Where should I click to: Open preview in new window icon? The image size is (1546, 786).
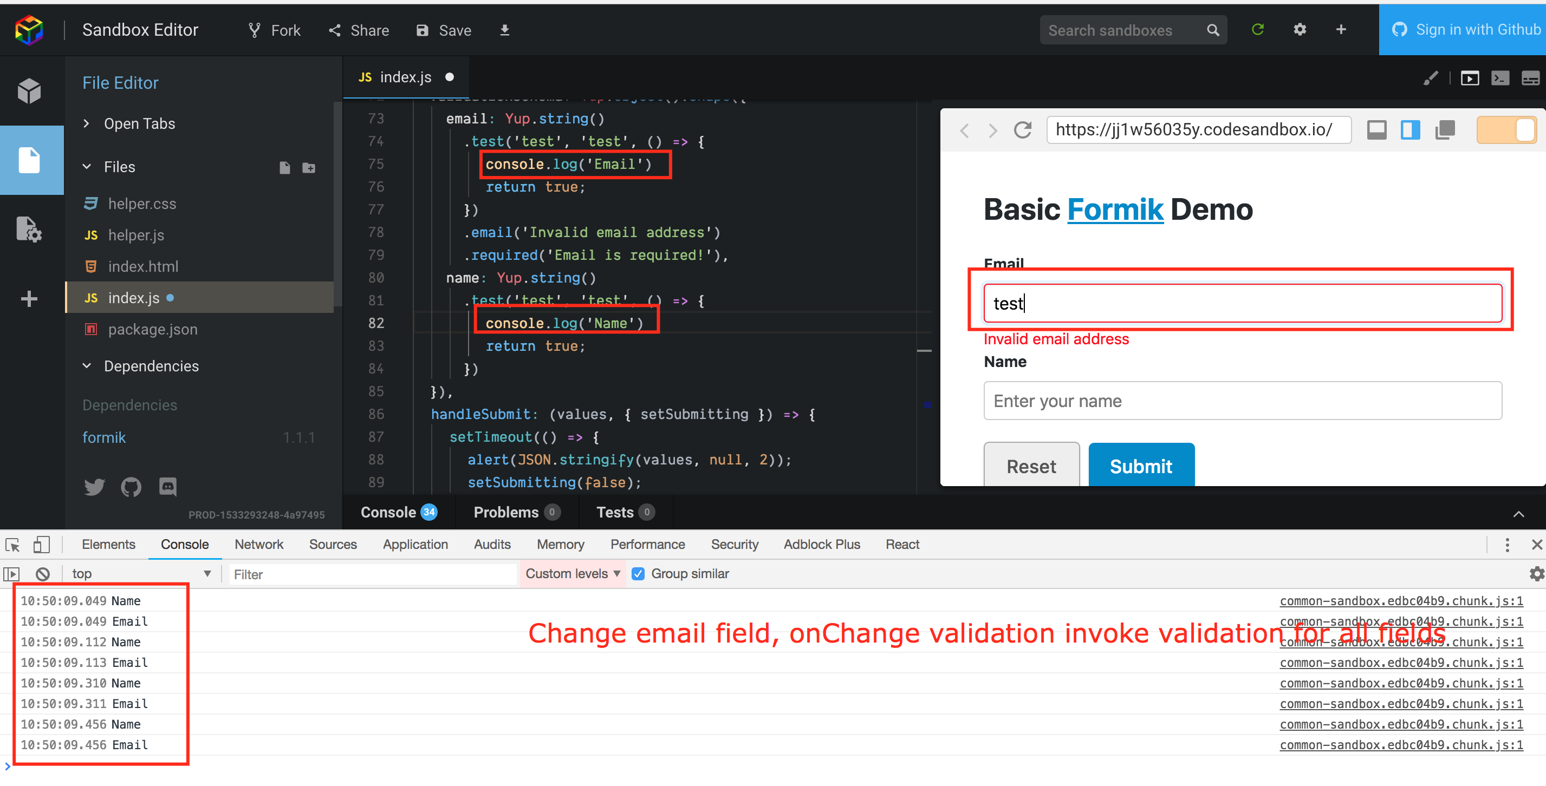(x=1445, y=129)
